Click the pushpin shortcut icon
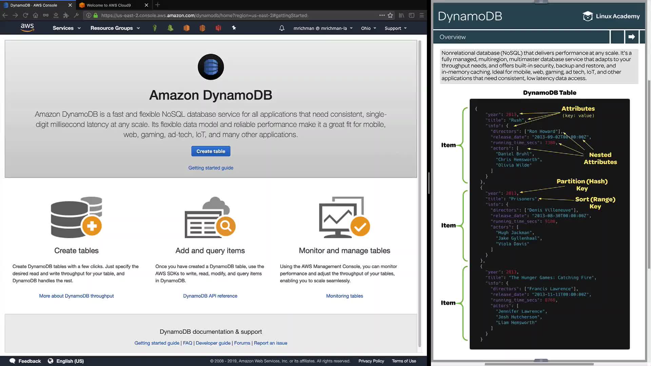Viewport: 651px width, 366px height. pyautogui.click(x=234, y=28)
